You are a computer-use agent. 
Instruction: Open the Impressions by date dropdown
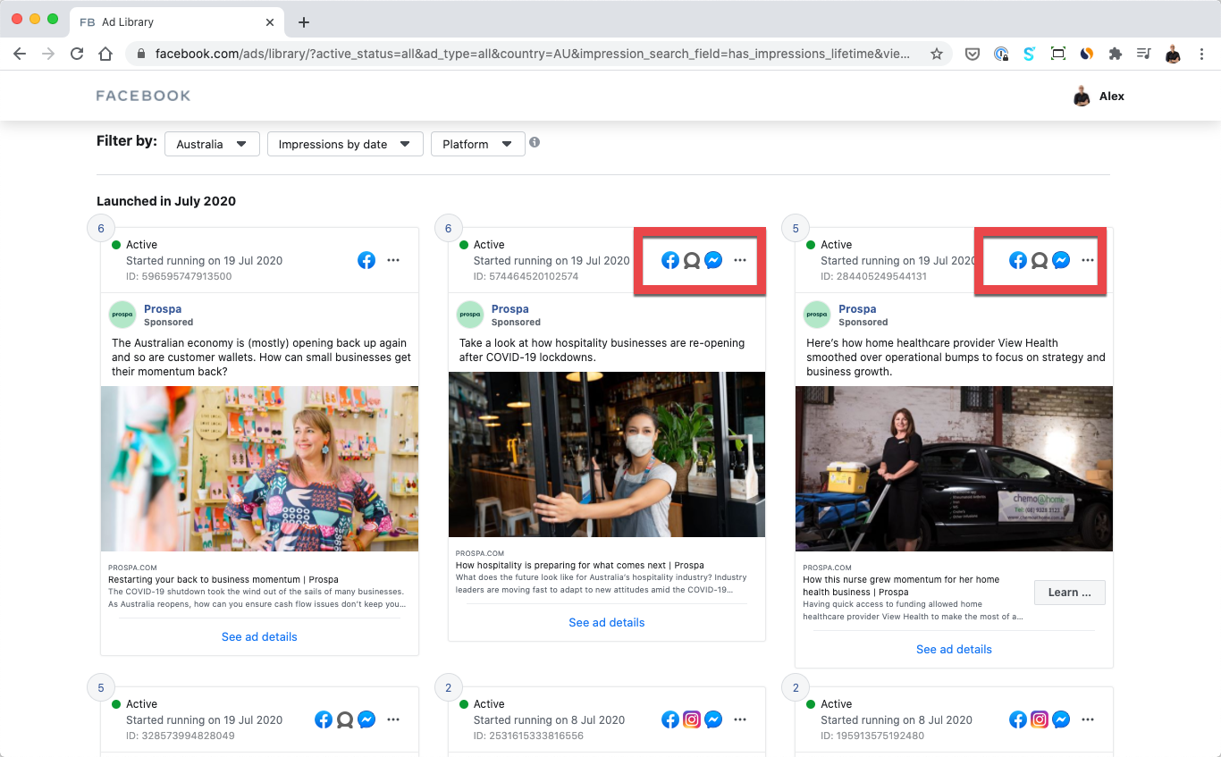[345, 144]
